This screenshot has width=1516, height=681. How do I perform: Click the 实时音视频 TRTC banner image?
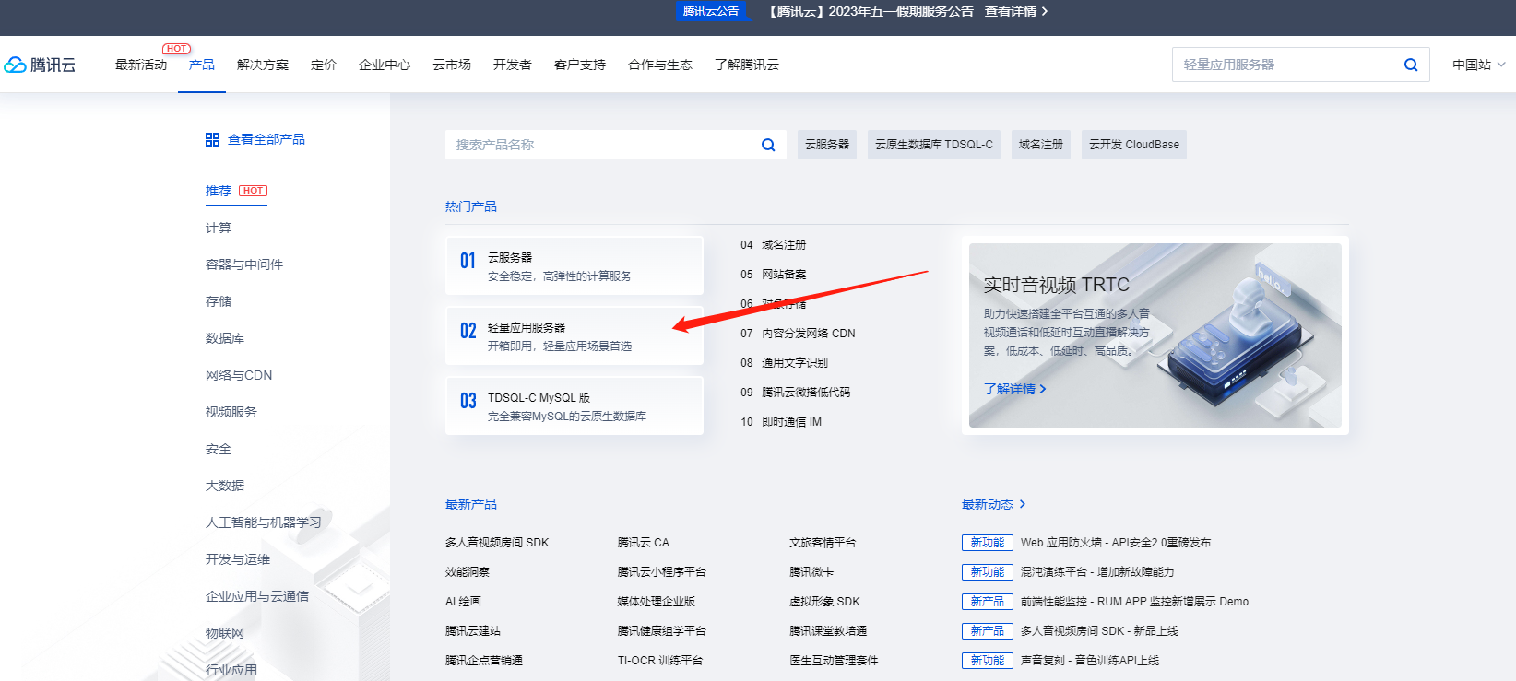(x=1155, y=335)
